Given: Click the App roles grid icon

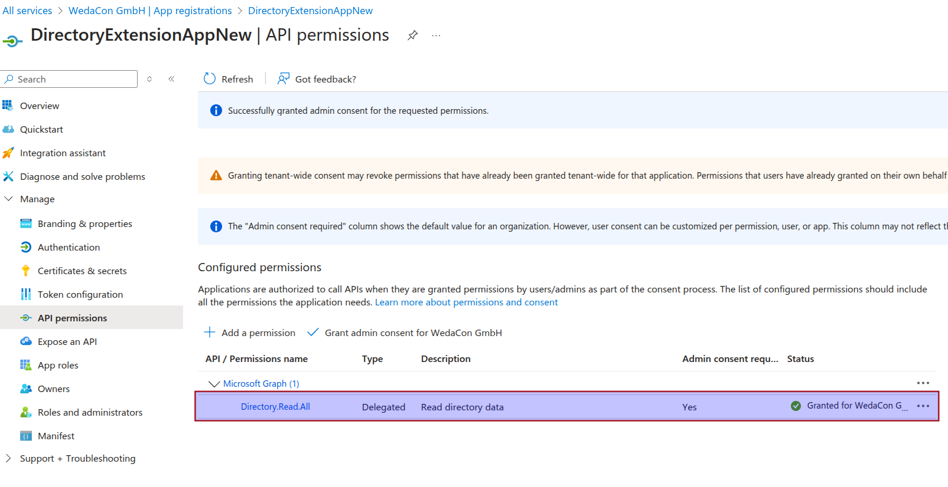Looking at the screenshot, I should point(26,365).
